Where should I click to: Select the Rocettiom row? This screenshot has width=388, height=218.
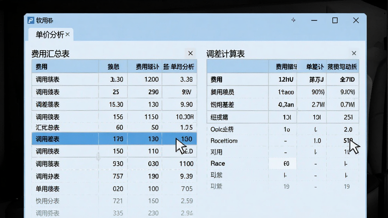(x=283, y=141)
